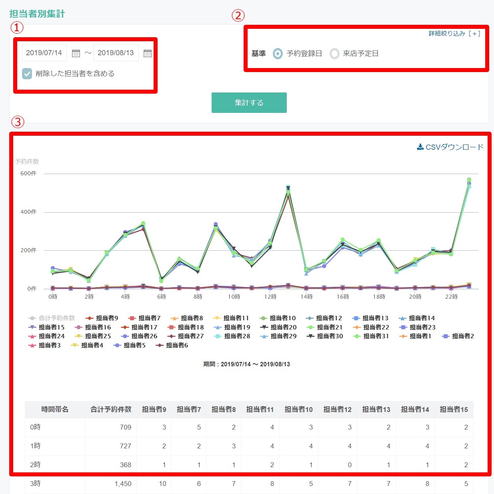Click the 担当者15 table column header
Screen dimensions: 494x494
tap(454, 410)
